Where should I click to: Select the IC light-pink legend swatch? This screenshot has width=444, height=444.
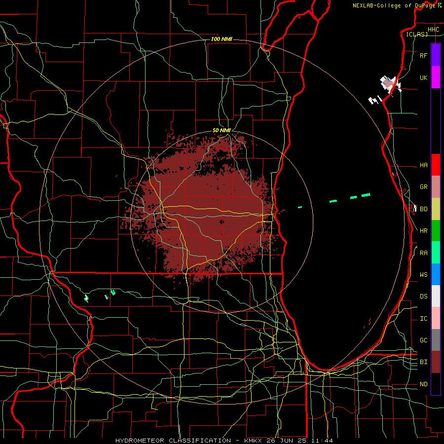tap(436, 318)
